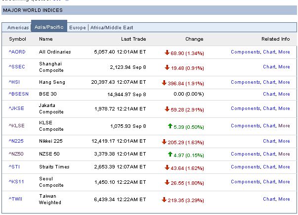This screenshot has width=298, height=215.
Task: Open Chart for Shanghai Composite
Action: coord(269,67)
